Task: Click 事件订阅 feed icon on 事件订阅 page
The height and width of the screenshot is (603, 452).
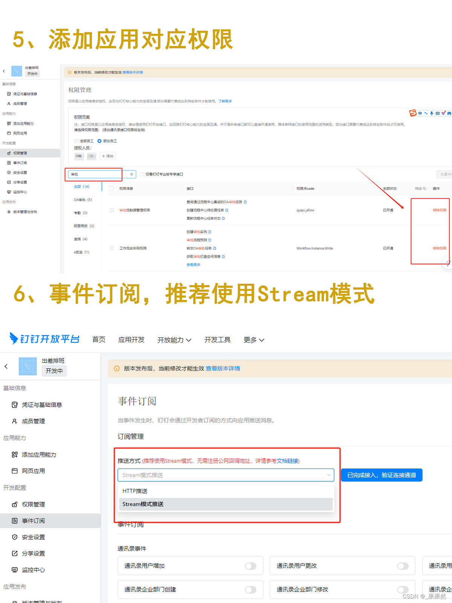Action: 15,520
